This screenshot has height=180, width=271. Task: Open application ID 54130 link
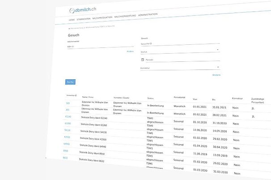click(67, 130)
